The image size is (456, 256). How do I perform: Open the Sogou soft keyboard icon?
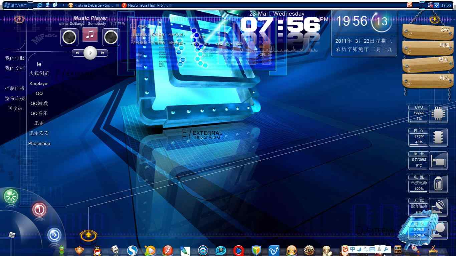(372, 249)
